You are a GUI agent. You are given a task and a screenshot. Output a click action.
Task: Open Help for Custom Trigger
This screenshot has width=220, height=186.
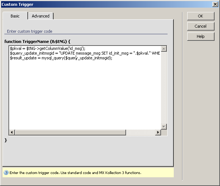(x=200, y=36)
